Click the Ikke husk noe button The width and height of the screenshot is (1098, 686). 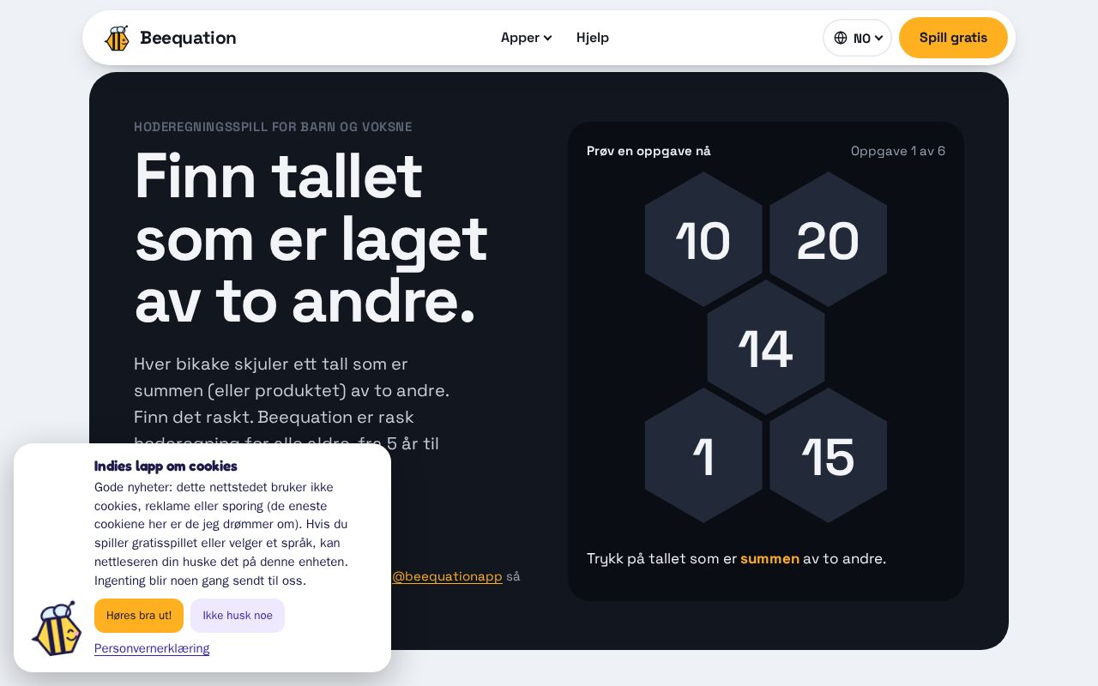pyautogui.click(x=238, y=616)
